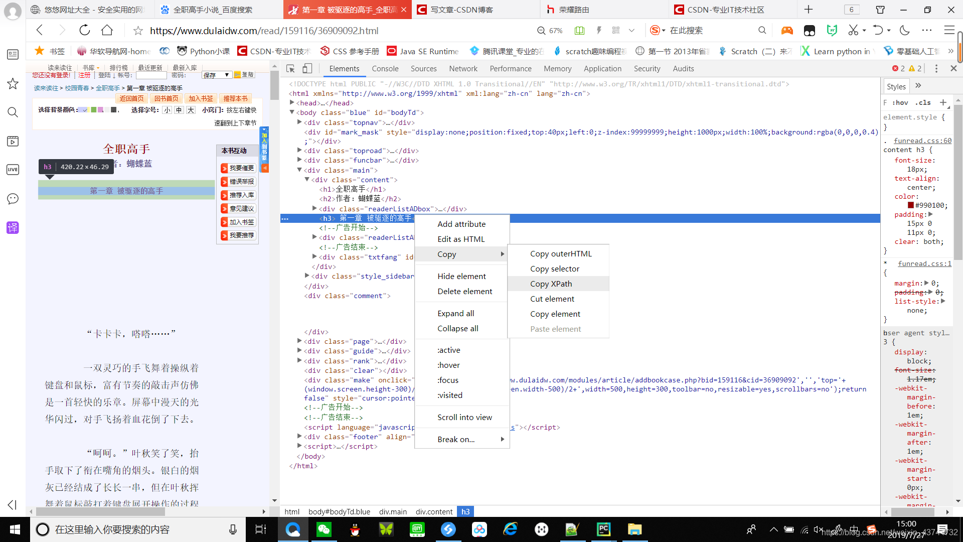Select Delete element in context menu
The height and width of the screenshot is (542, 963).
tap(462, 292)
